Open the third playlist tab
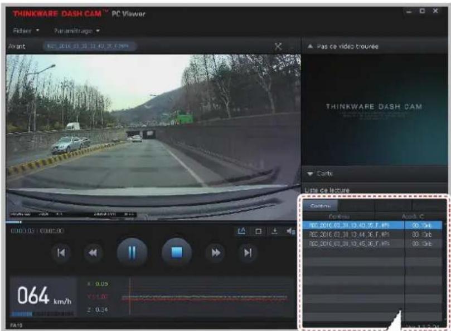Screen dimensions: 451x331 pyautogui.click(x=393, y=205)
